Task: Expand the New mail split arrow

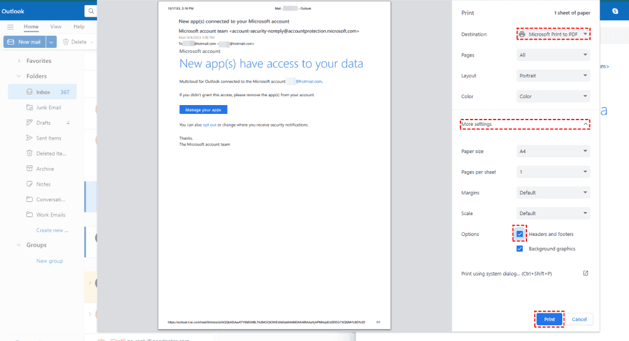Action: tap(52, 42)
